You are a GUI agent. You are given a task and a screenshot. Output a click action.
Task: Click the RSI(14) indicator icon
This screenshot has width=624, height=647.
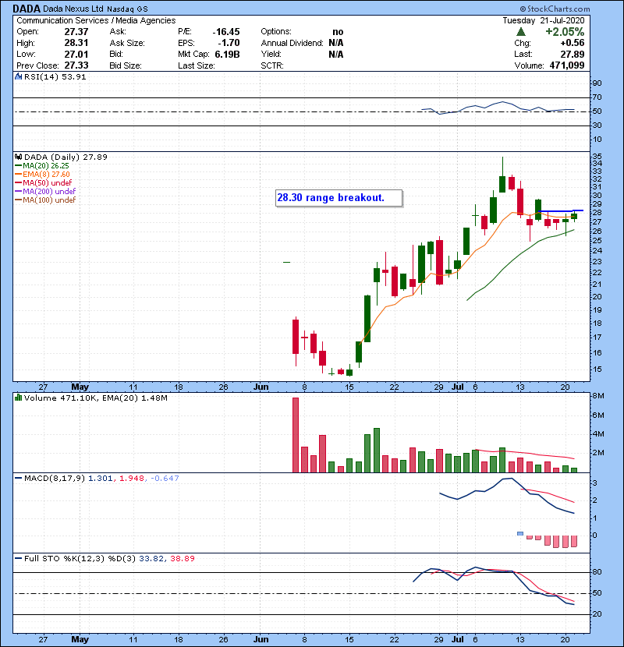18,76
